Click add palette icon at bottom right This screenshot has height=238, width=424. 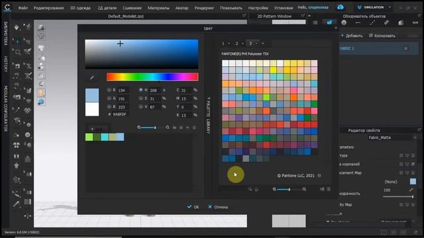(x=322, y=189)
